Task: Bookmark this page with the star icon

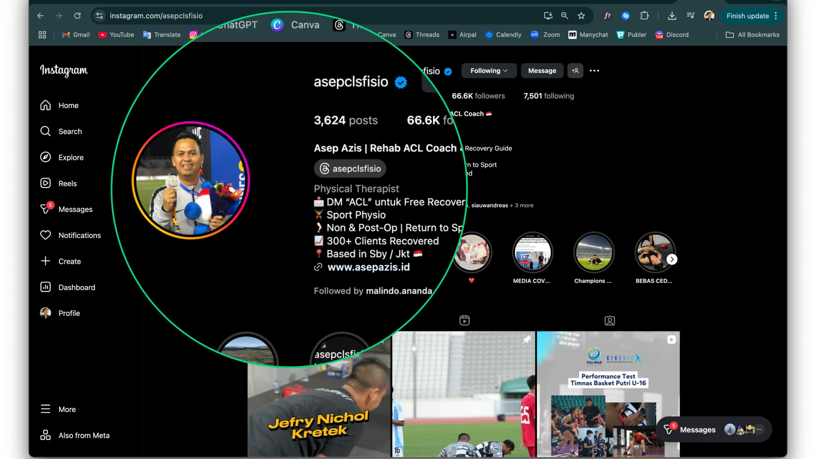Action: [581, 16]
